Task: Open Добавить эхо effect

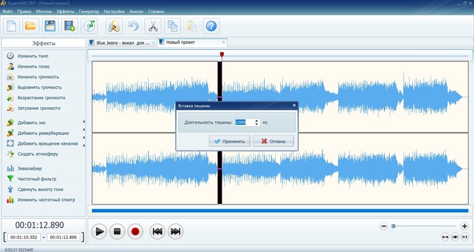Action: click(26, 122)
